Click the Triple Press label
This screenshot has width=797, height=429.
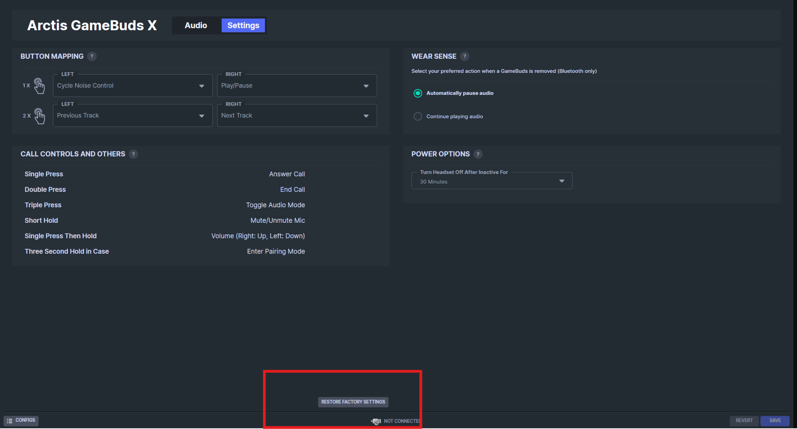(43, 205)
